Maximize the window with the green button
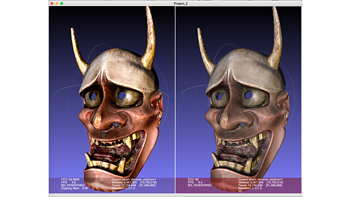The width and height of the screenshot is (351, 197). 62,3
